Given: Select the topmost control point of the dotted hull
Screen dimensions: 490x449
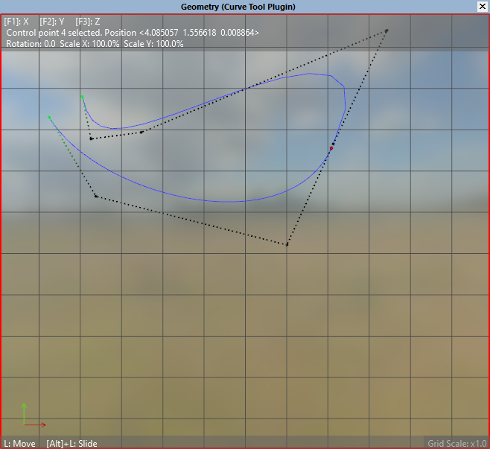Looking at the screenshot, I should point(386,31).
